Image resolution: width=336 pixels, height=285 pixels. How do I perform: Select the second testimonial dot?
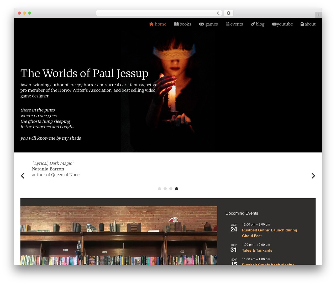165,189
